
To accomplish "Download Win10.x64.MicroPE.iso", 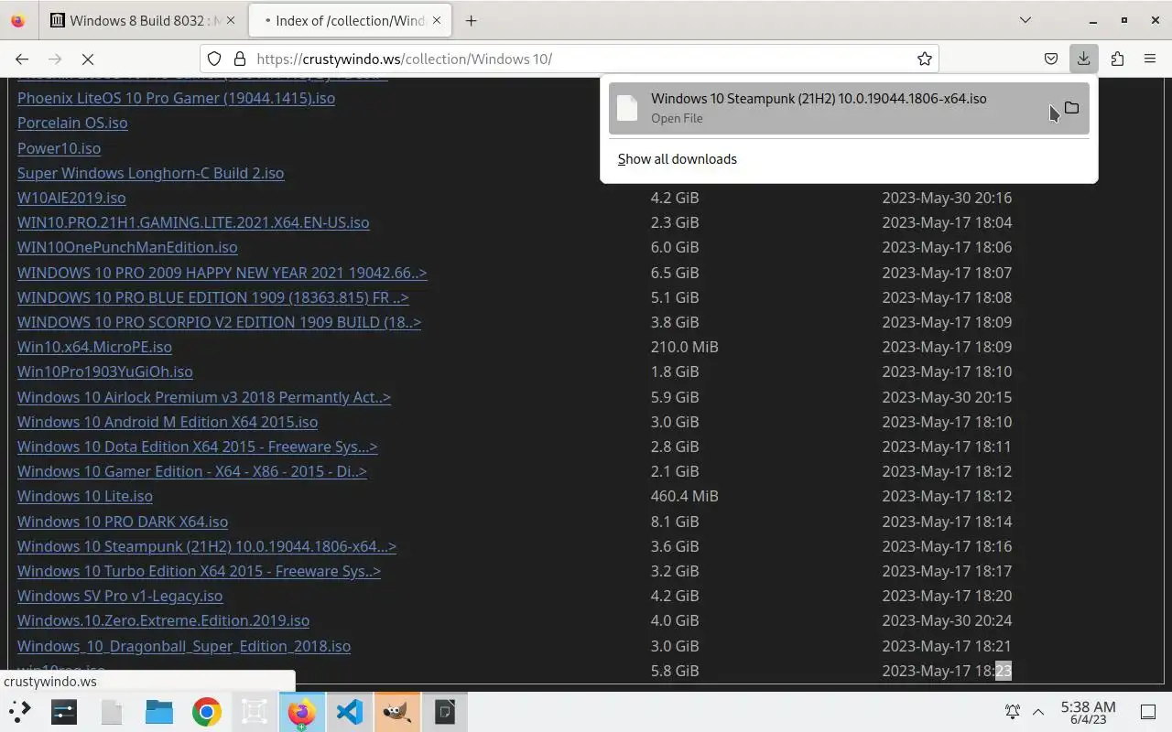I will point(94,347).
